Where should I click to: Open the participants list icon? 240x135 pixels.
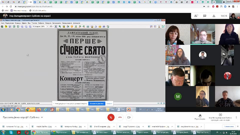click(x=196, y=16)
